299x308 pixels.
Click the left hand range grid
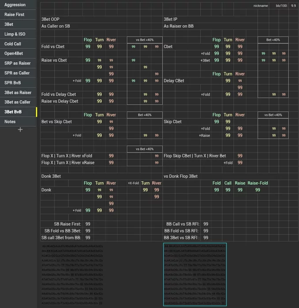point(73,274)
